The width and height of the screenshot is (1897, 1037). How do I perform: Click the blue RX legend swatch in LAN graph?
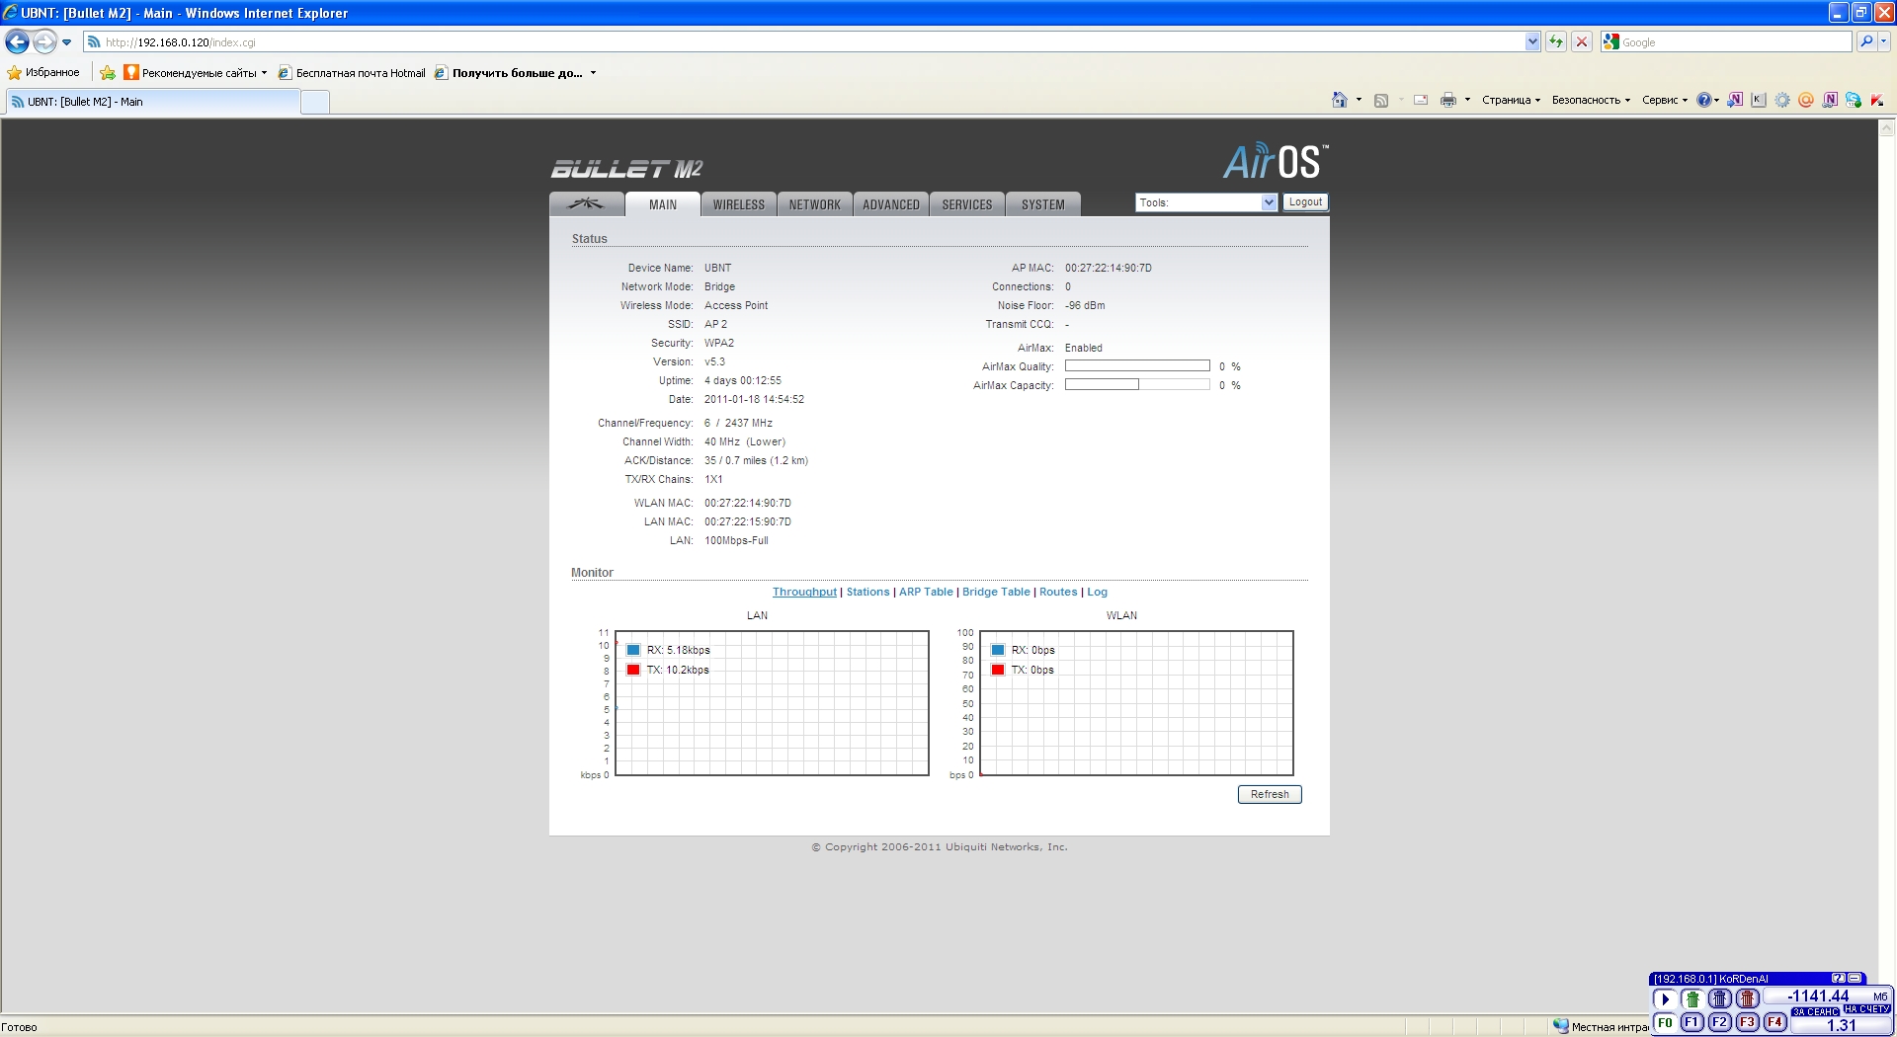click(633, 650)
